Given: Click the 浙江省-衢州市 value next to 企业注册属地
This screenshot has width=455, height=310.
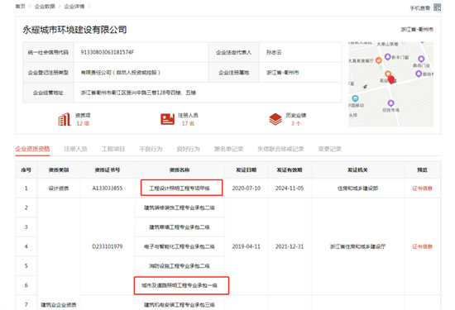Looking at the screenshot, I should 282,73.
